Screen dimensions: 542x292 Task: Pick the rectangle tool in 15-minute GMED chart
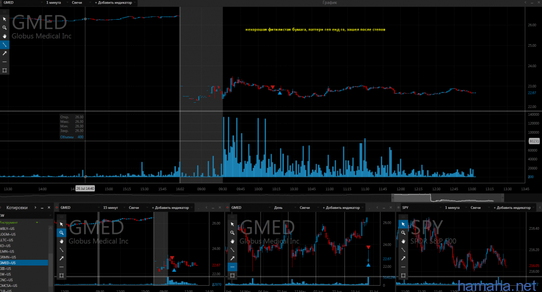coord(61,276)
